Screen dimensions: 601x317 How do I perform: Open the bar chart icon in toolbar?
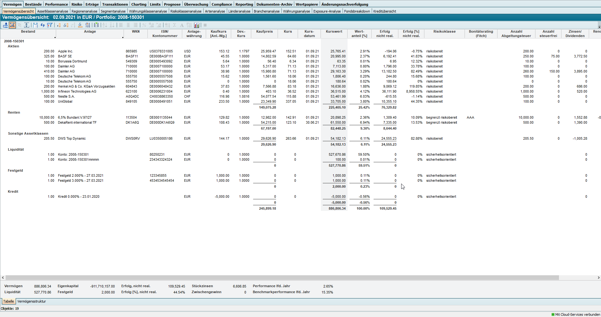click(197, 25)
